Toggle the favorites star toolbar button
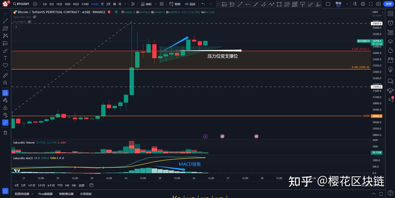Viewport: 395px width, 198px height. [x=5, y=191]
